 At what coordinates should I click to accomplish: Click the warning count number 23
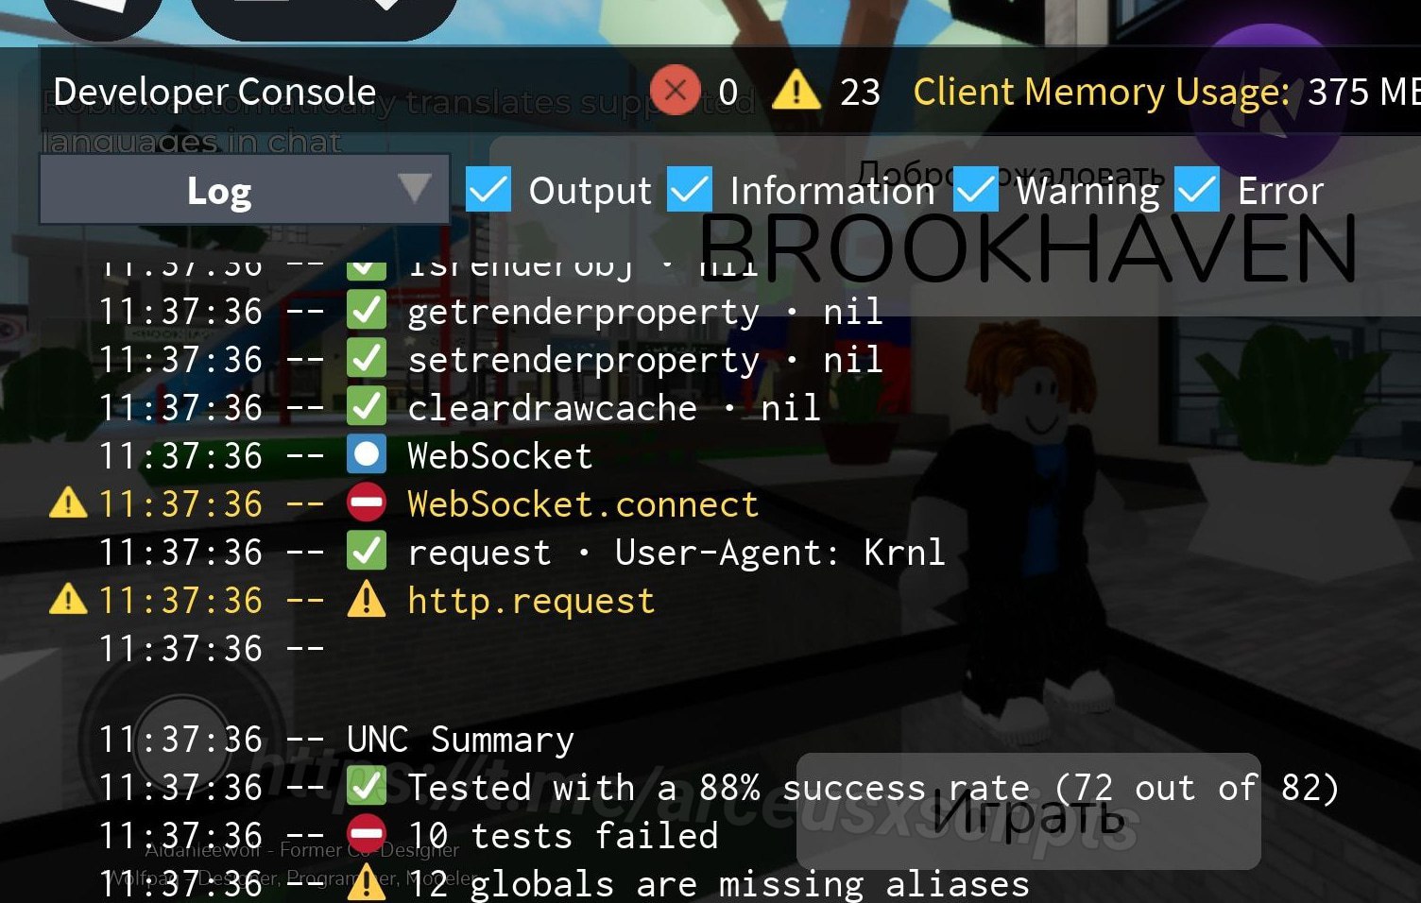coord(860,92)
